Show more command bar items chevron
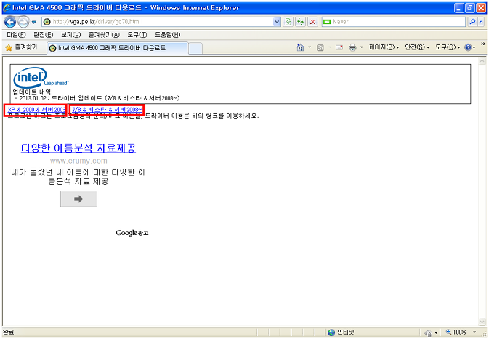The width and height of the screenshot is (489, 339). 483,44
